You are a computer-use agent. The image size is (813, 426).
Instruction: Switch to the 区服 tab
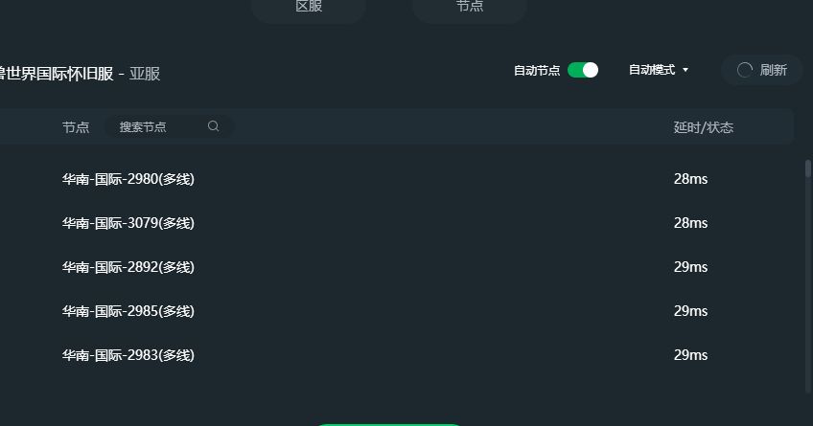[x=309, y=8]
